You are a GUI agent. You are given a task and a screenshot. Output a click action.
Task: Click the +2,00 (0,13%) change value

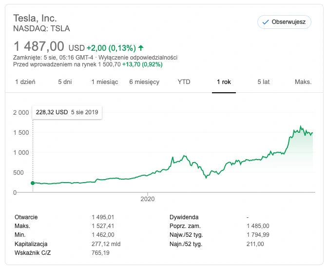tap(111, 48)
